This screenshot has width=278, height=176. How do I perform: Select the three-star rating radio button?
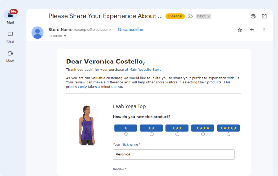177,134
